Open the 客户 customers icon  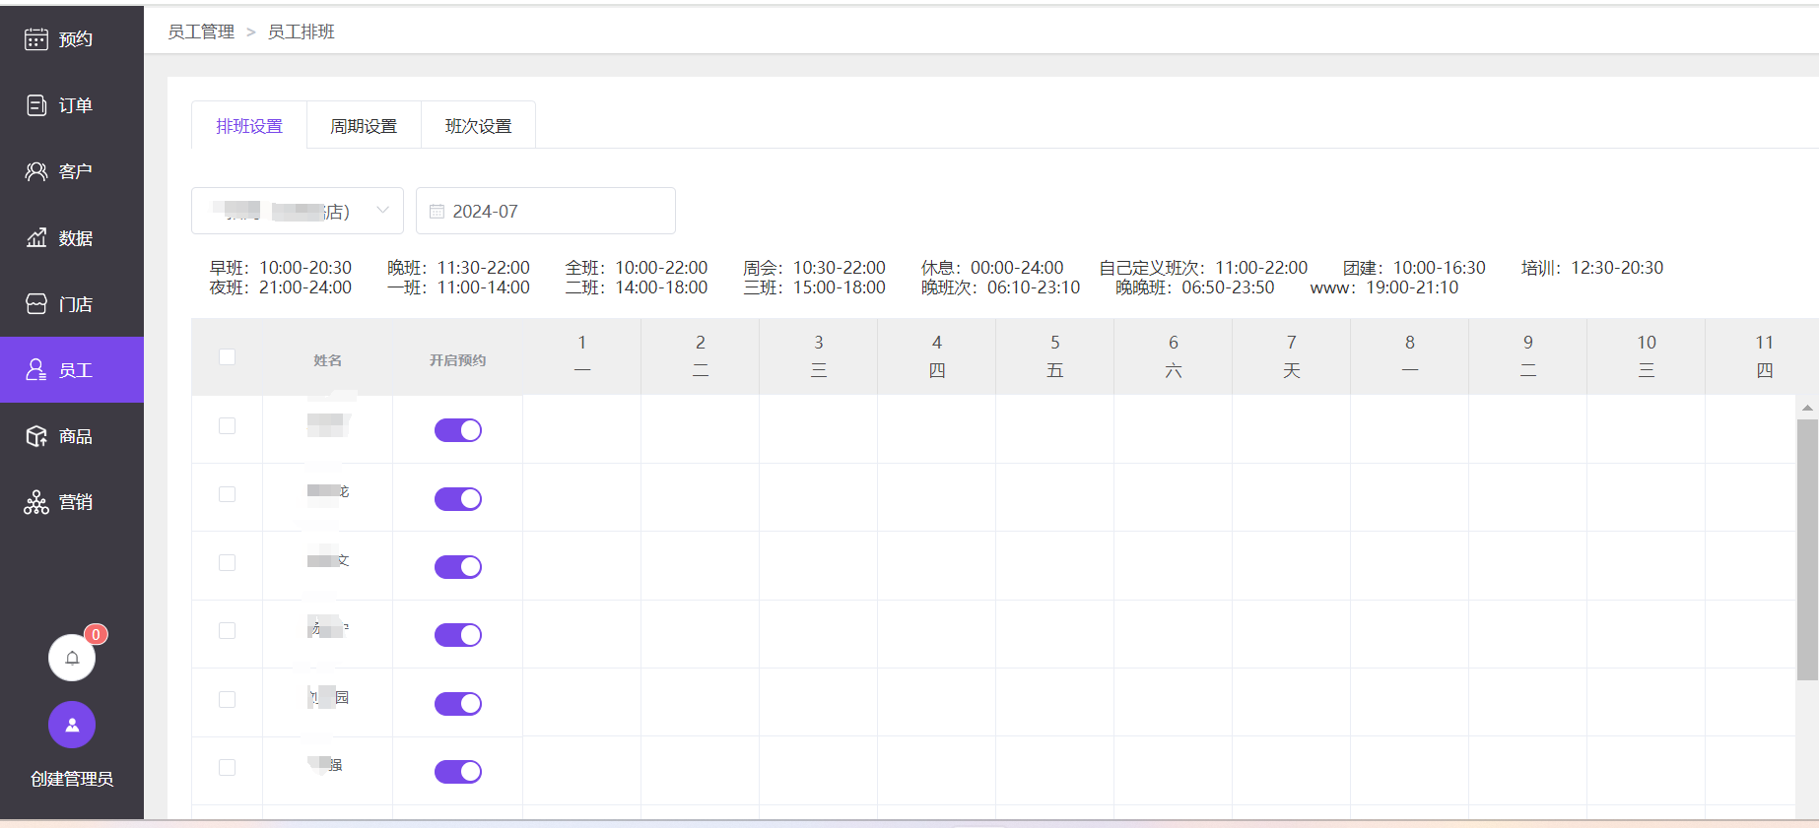coord(36,171)
